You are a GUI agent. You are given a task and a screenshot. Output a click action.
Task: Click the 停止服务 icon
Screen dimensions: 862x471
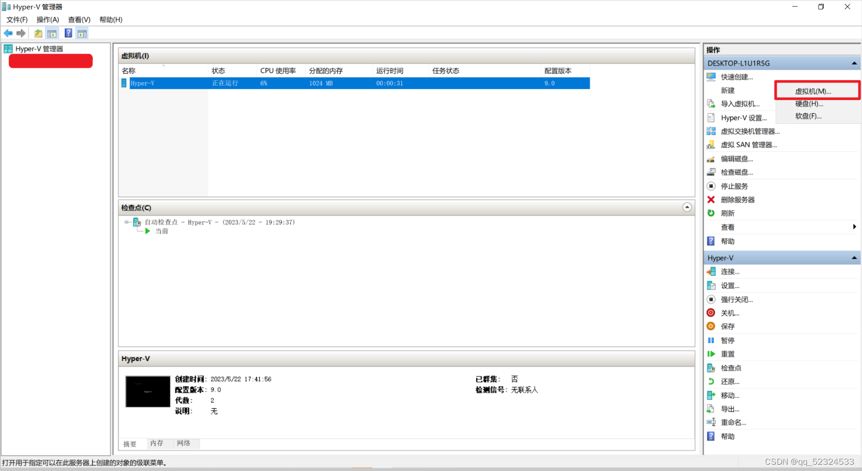pyautogui.click(x=711, y=186)
